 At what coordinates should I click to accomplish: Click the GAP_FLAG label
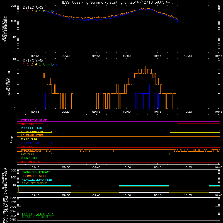click(27, 124)
